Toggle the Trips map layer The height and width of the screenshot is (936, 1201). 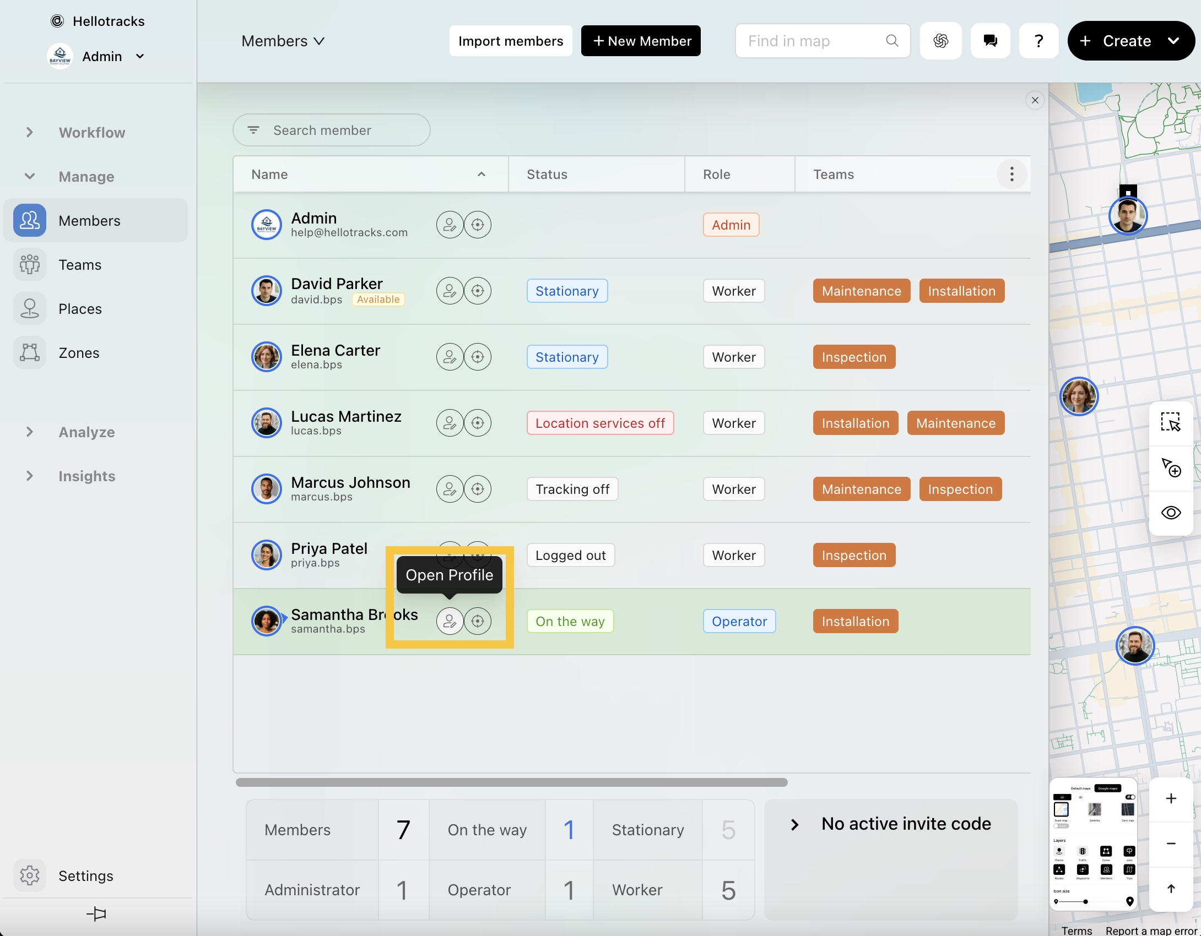[x=1129, y=869]
